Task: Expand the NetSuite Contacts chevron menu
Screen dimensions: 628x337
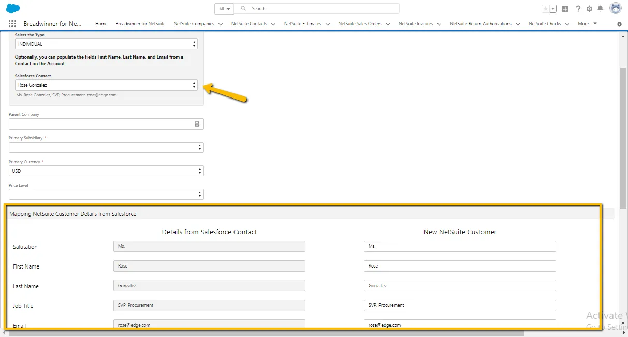Action: (x=273, y=24)
